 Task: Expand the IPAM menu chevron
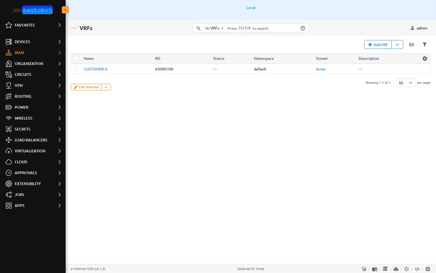[x=59, y=53]
